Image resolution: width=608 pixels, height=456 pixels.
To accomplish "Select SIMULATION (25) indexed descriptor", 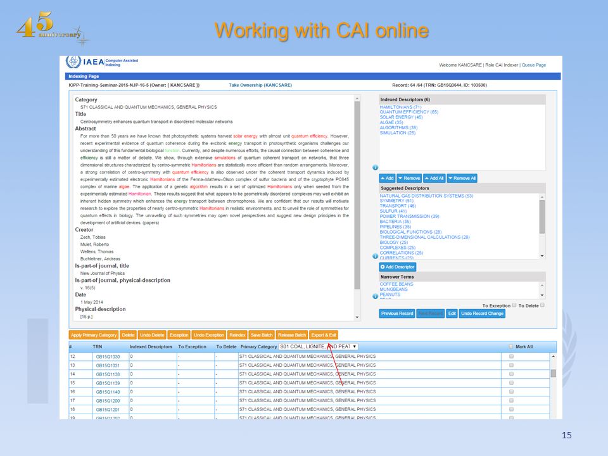I will click(x=398, y=132).
